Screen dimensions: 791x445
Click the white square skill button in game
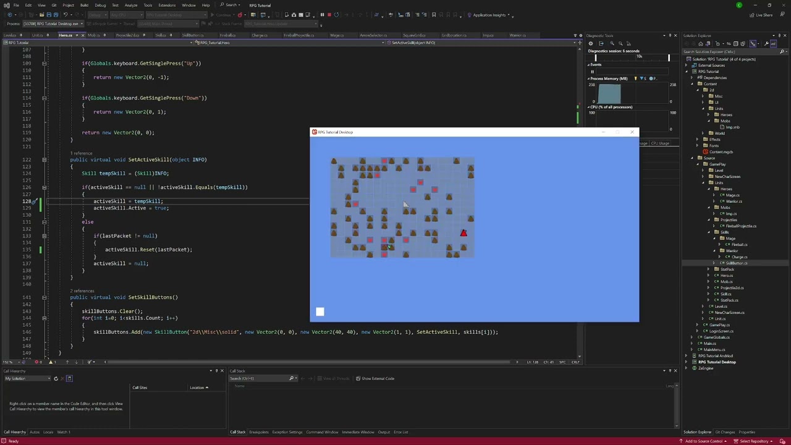[320, 312]
